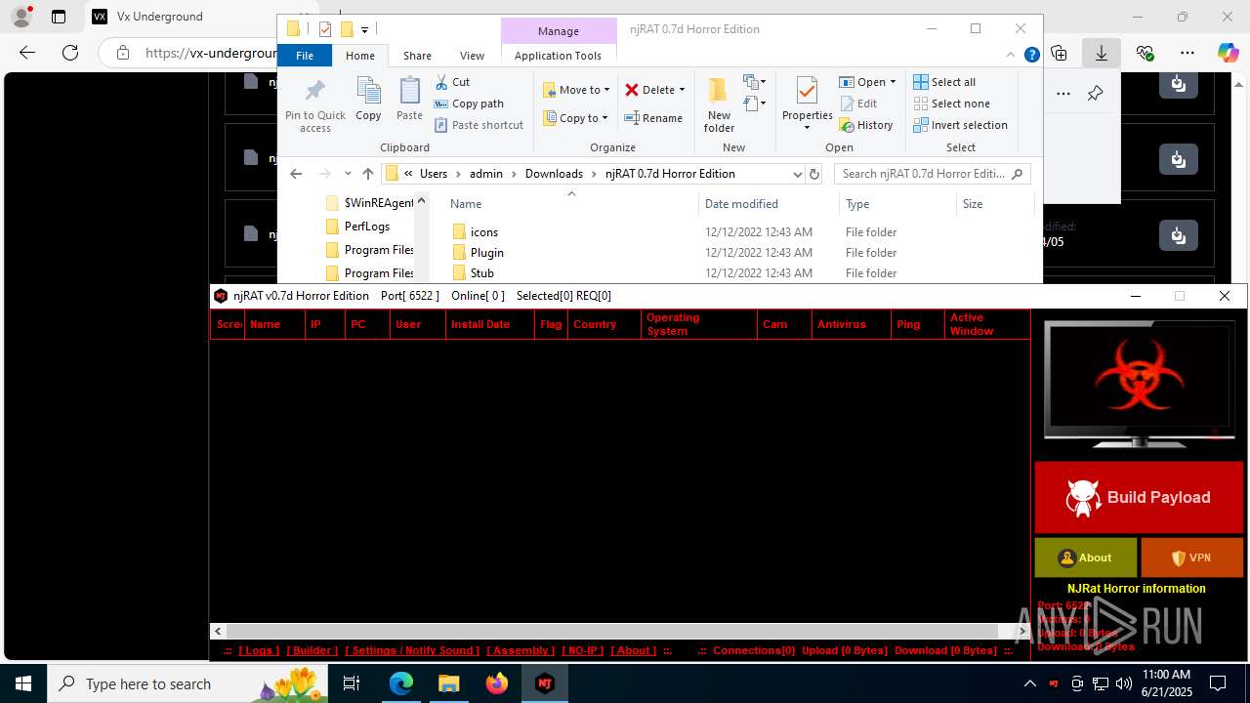Screen dimensions: 1250x703
Task: Expand the Copy to dropdown
Action: (x=604, y=118)
